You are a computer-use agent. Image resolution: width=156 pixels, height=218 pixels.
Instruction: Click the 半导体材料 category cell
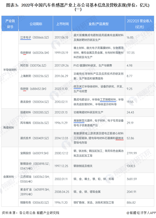point(10,70)
